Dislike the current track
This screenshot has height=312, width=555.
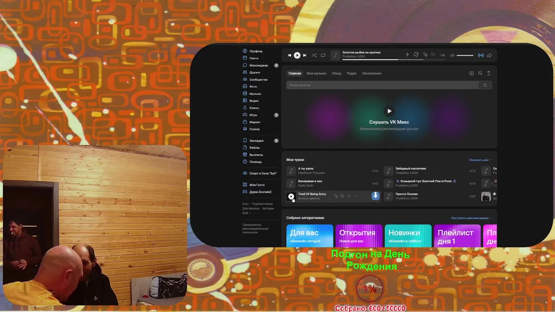pyautogui.click(x=416, y=55)
